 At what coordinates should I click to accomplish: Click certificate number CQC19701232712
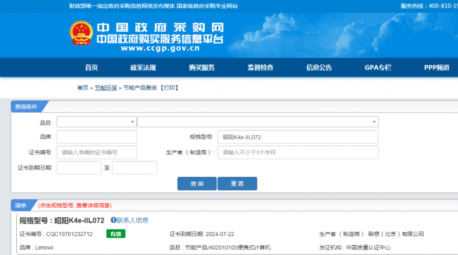(x=69, y=234)
